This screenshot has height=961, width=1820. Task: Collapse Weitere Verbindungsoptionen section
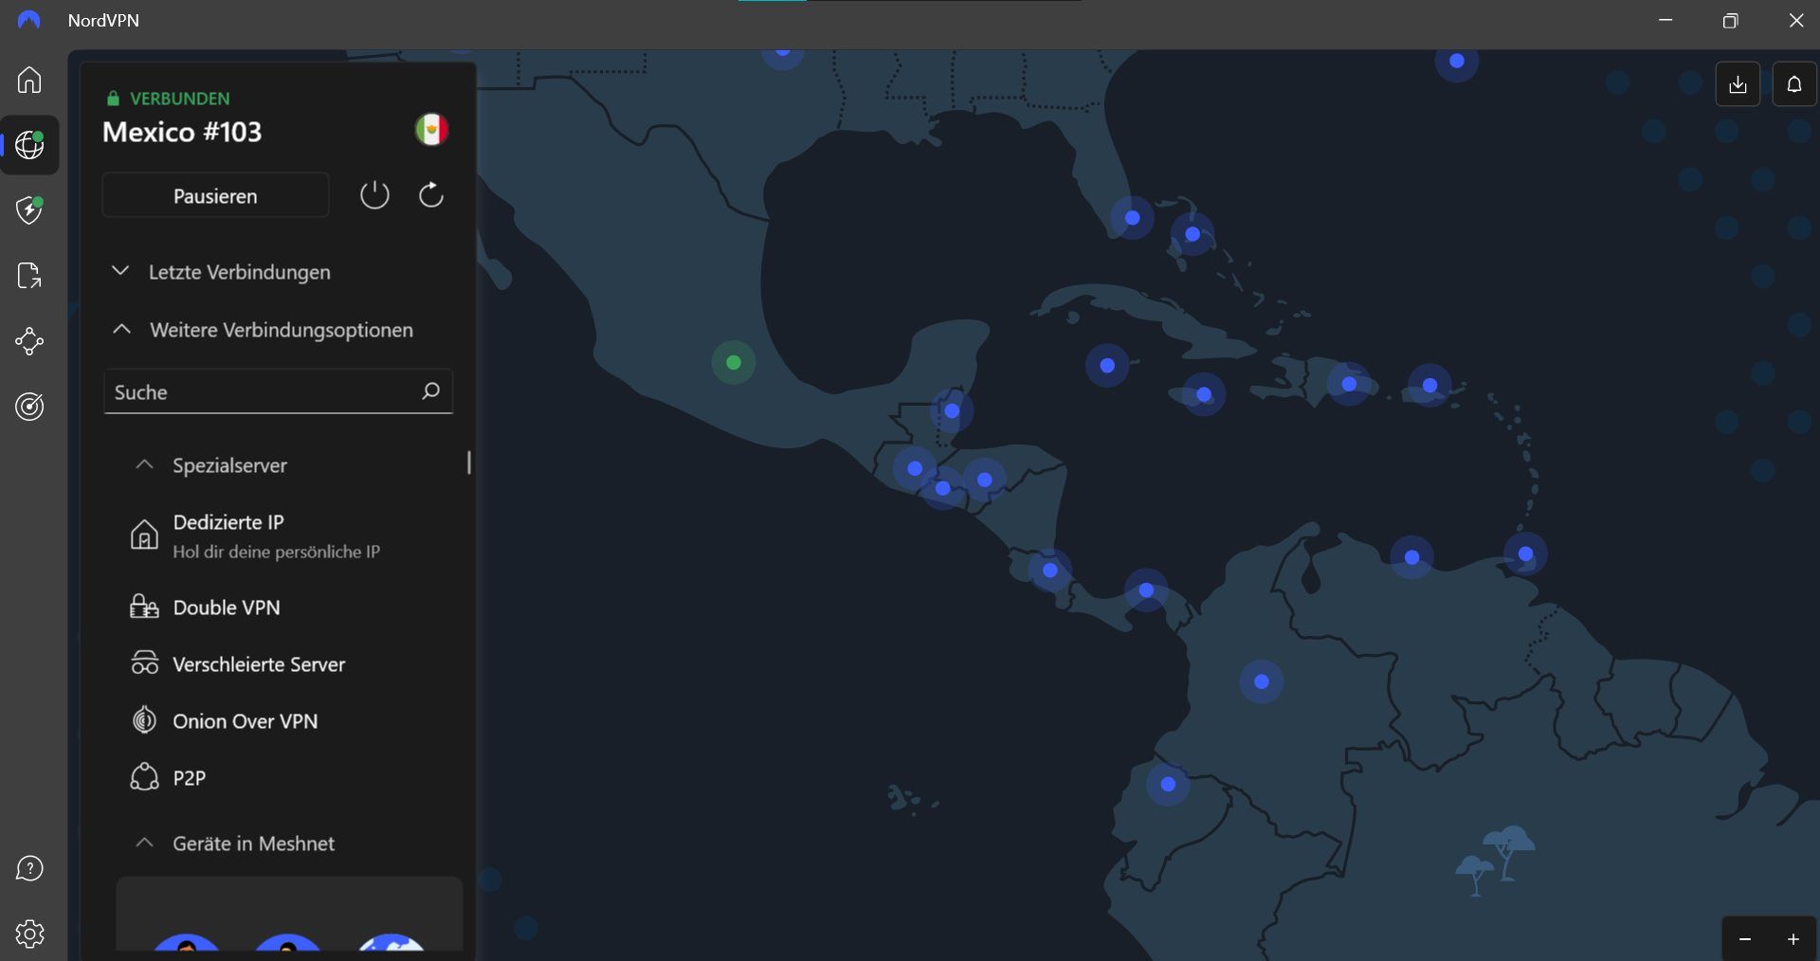pyautogui.click(x=263, y=330)
